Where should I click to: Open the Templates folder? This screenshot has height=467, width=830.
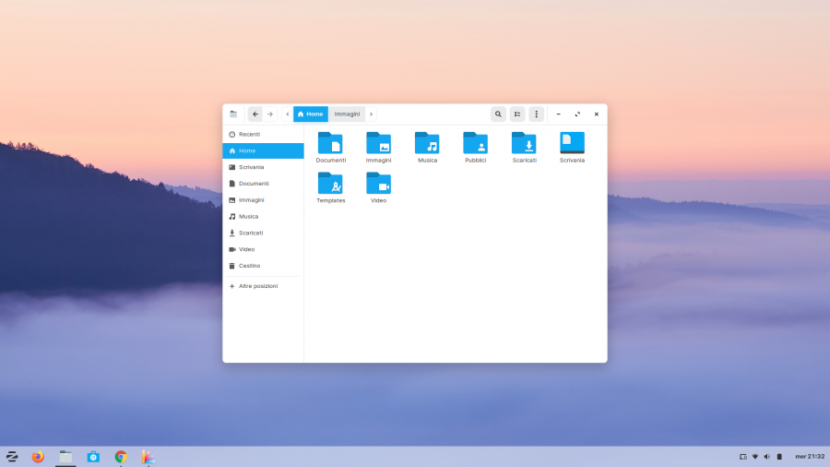click(330, 183)
